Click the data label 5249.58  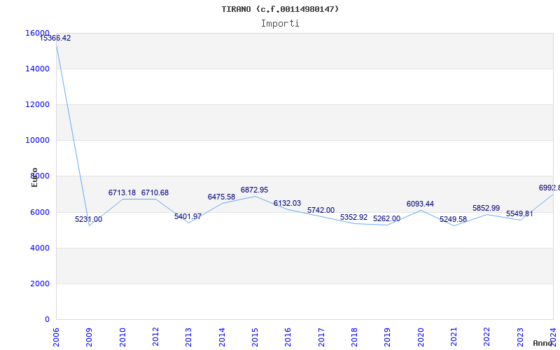[x=453, y=219]
